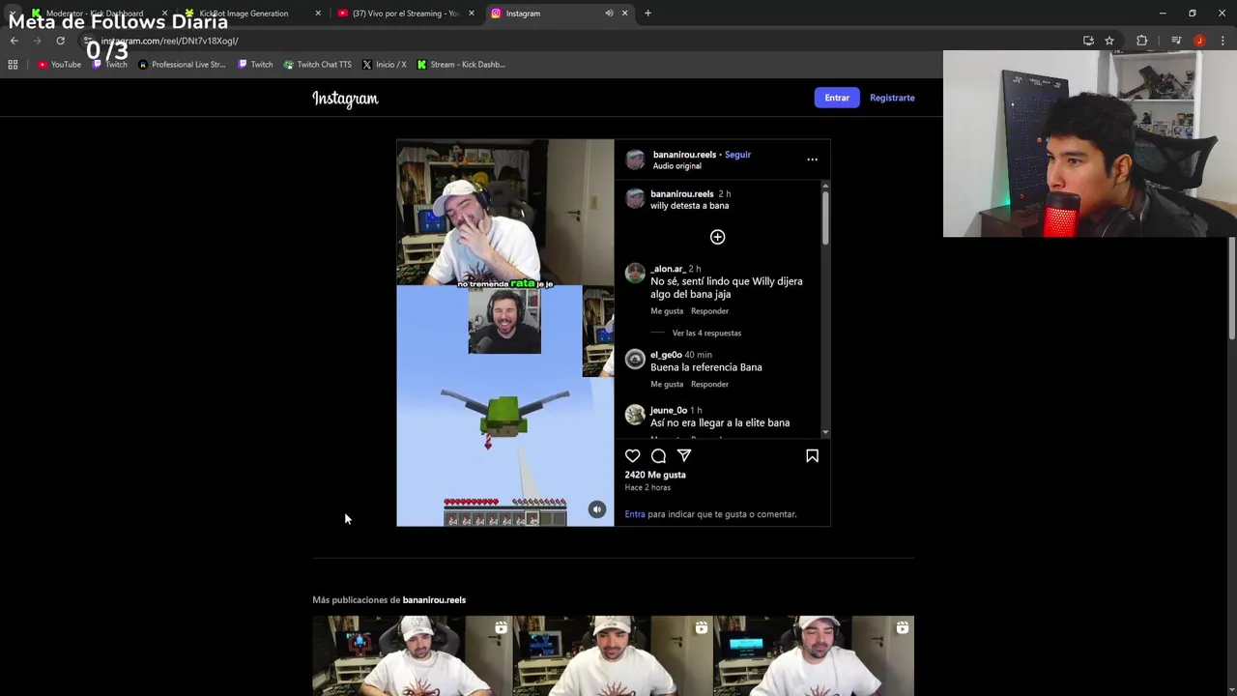Reload the page
Image resolution: width=1237 pixels, height=696 pixels.
click(60, 41)
